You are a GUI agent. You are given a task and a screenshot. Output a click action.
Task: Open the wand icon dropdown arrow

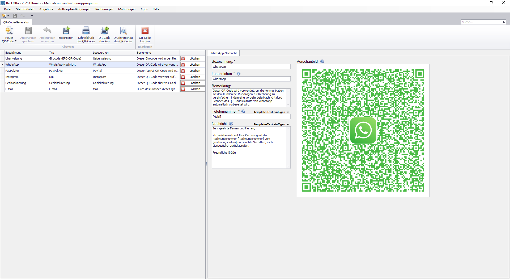pyautogui.click(x=8, y=16)
